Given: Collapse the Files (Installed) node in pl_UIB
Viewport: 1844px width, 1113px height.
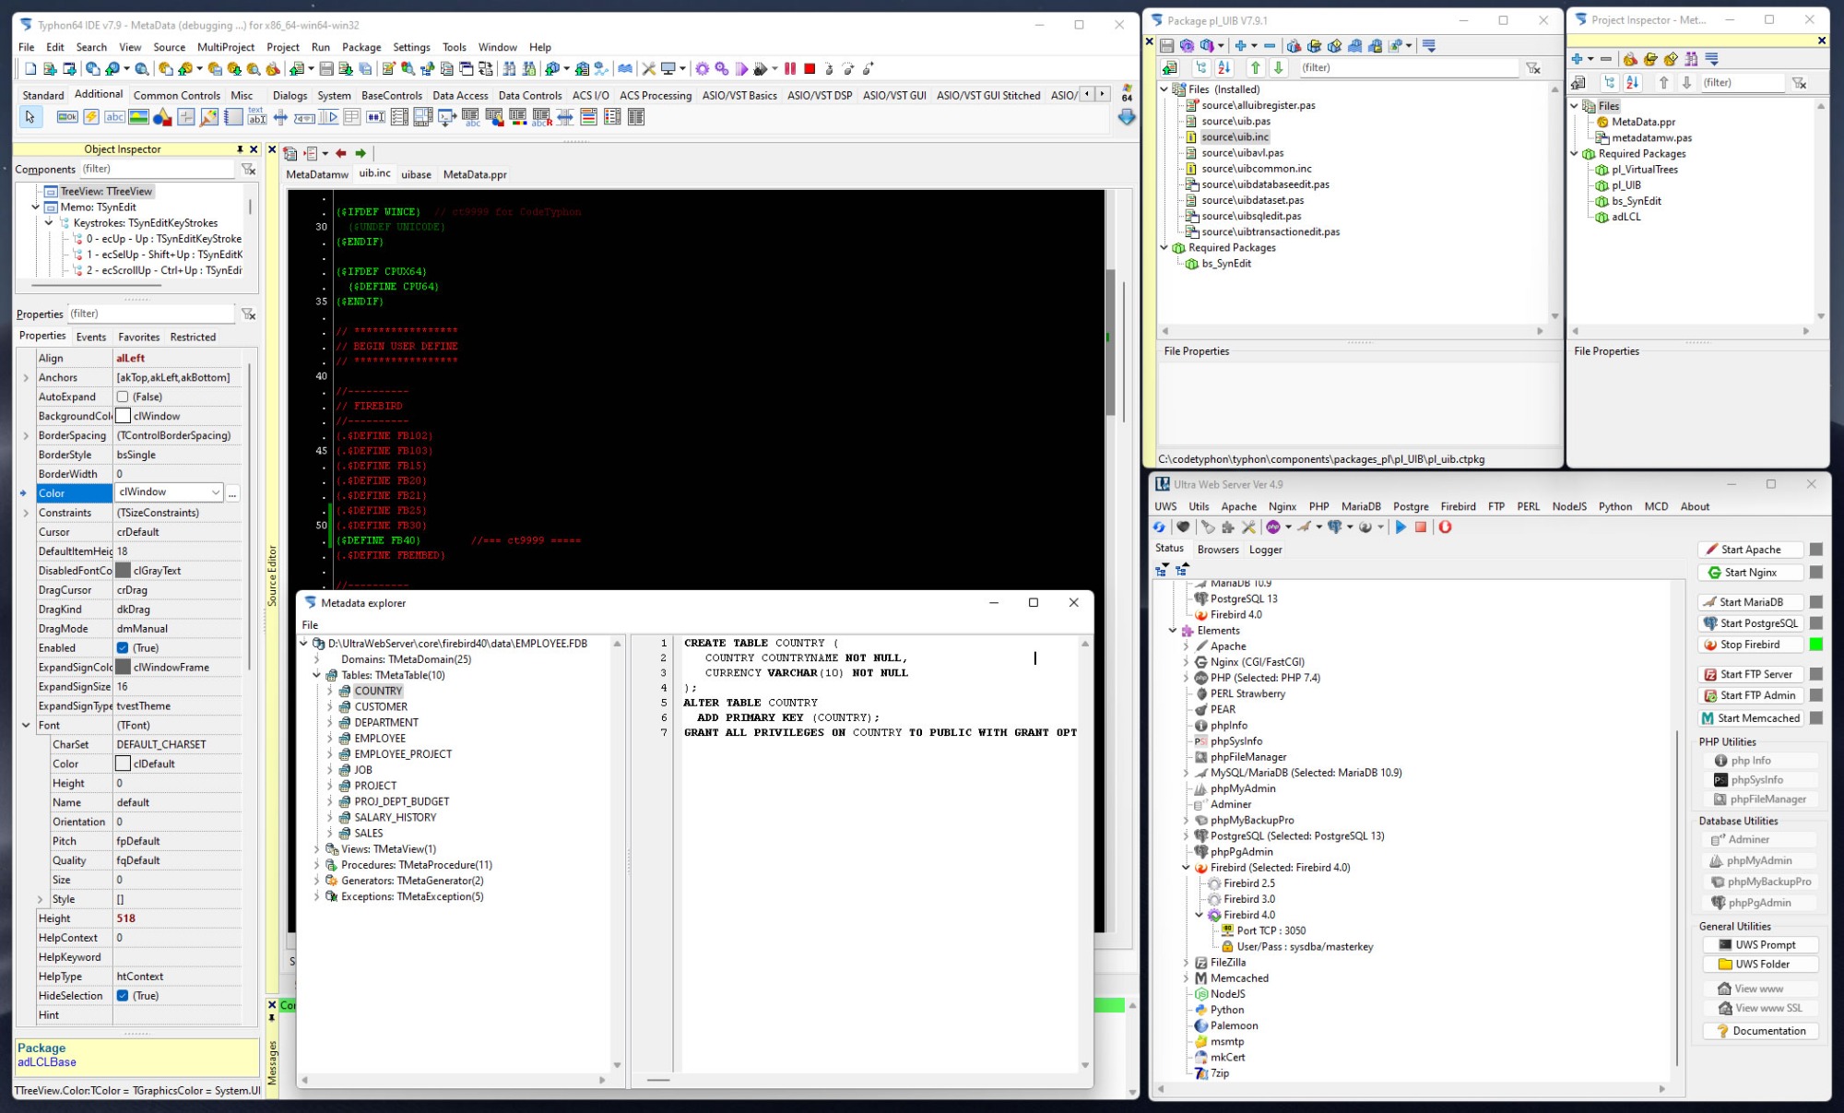Looking at the screenshot, I should tap(1164, 89).
